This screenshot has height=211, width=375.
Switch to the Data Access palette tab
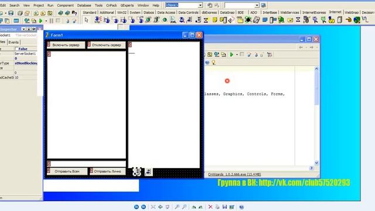166,12
